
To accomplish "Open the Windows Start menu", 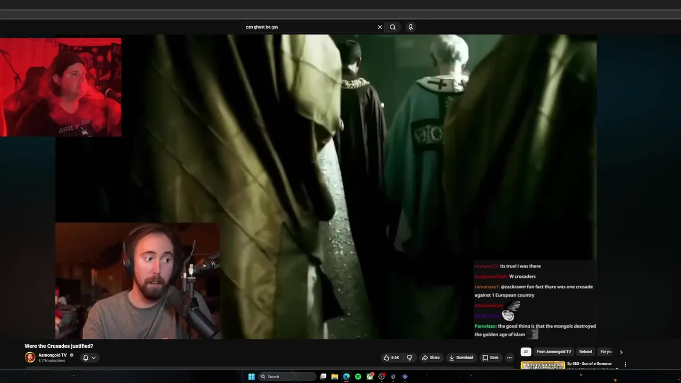I will [251, 377].
